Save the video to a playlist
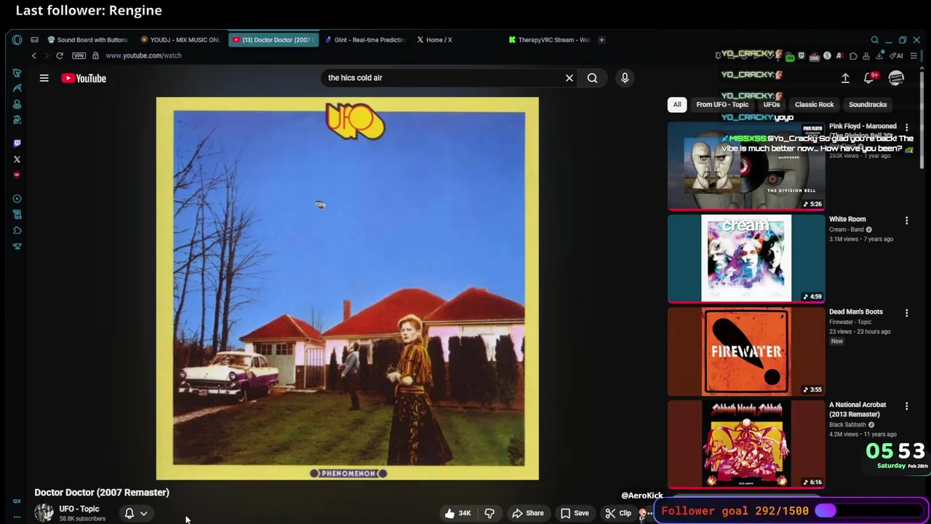The height and width of the screenshot is (524, 931). tap(574, 513)
